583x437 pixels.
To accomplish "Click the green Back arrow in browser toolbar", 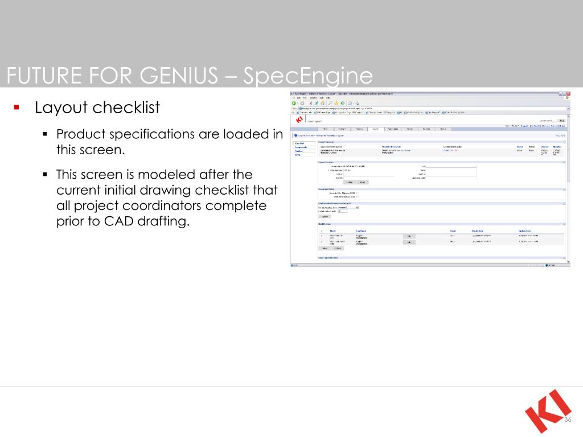I will (x=294, y=103).
